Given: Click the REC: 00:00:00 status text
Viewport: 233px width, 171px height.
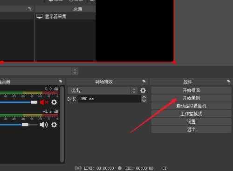Looking at the screenshot, I should pyautogui.click(x=139, y=168).
